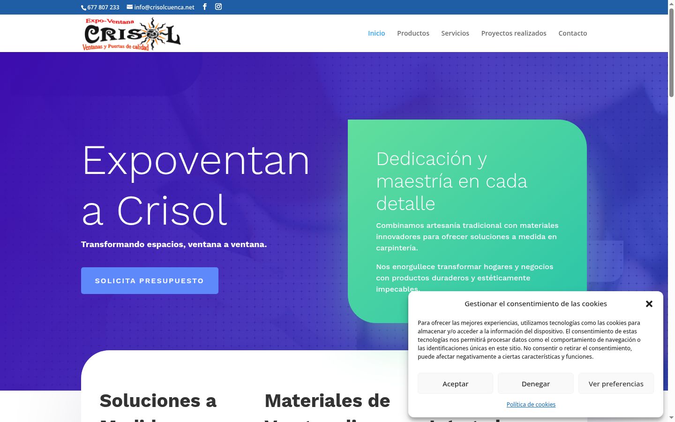Open the Política de cookies link

pyautogui.click(x=531, y=404)
